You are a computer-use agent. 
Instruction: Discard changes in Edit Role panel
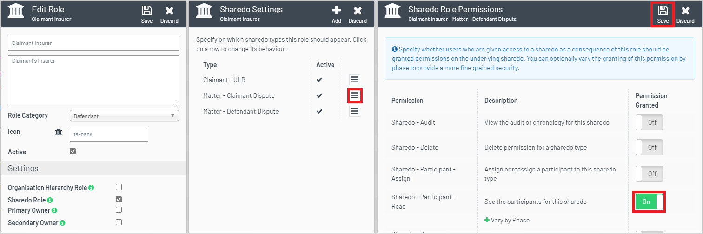click(x=169, y=14)
